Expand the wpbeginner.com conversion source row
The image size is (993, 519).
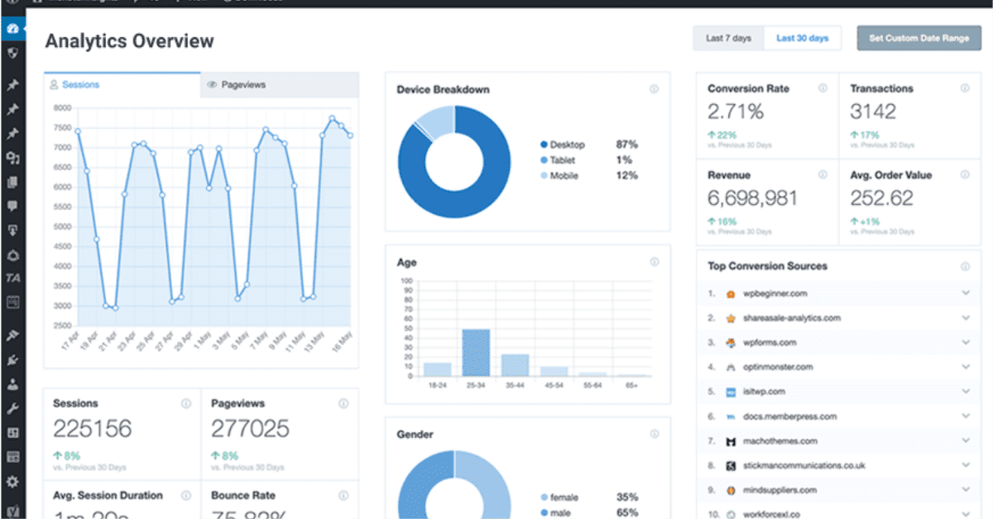click(965, 293)
